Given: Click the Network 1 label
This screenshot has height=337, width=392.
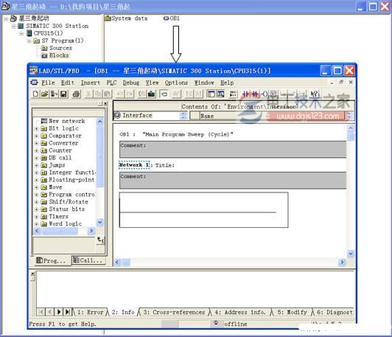Looking at the screenshot, I should tap(134, 165).
